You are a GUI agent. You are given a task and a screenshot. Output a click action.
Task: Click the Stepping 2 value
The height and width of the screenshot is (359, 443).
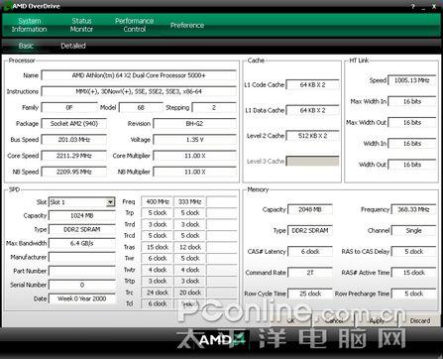coord(214,107)
